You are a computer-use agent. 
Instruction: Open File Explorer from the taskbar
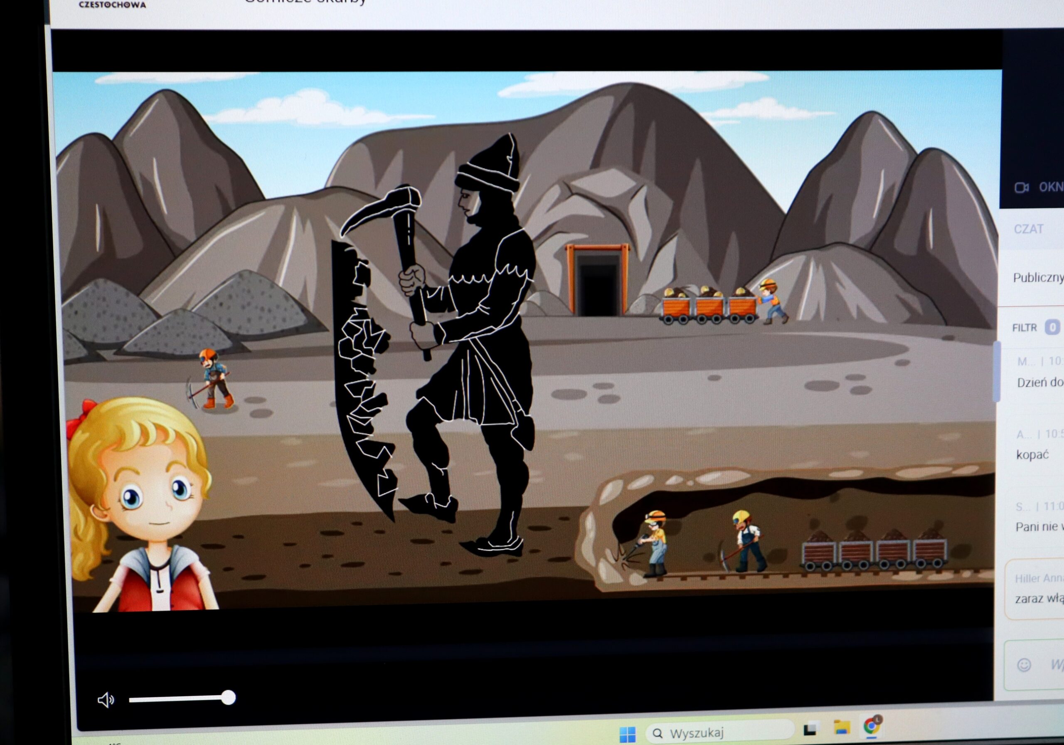click(x=842, y=727)
